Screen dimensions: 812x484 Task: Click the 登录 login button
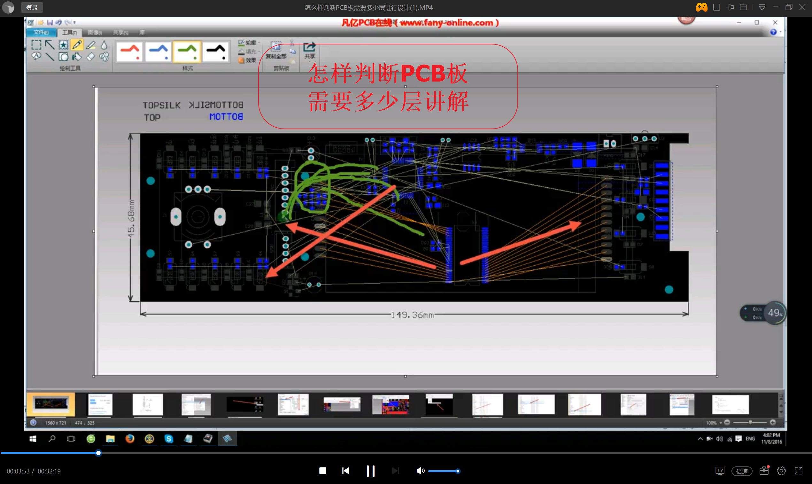[x=32, y=7]
